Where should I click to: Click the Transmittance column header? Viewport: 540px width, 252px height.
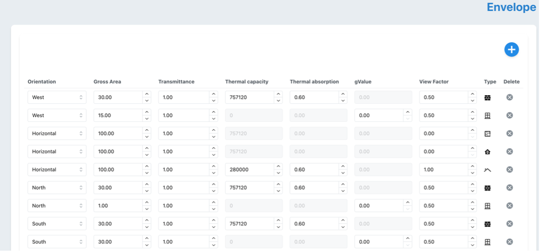point(176,82)
